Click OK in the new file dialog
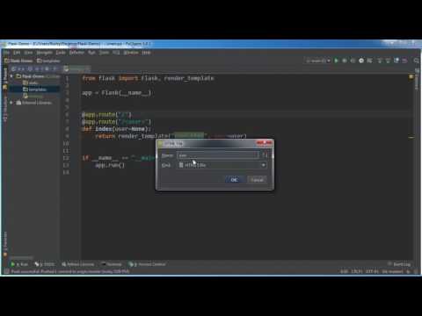The image size is (422, 316). pos(234,180)
